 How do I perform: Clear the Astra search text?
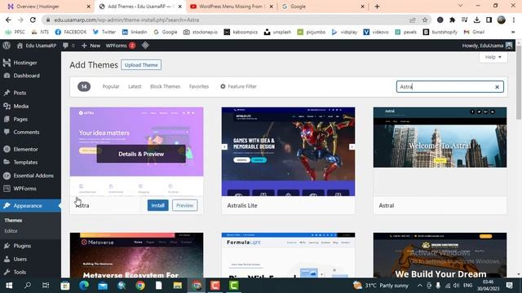point(497,87)
